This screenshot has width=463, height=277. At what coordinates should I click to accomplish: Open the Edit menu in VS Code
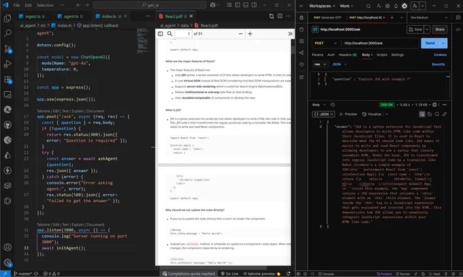(29, 5)
